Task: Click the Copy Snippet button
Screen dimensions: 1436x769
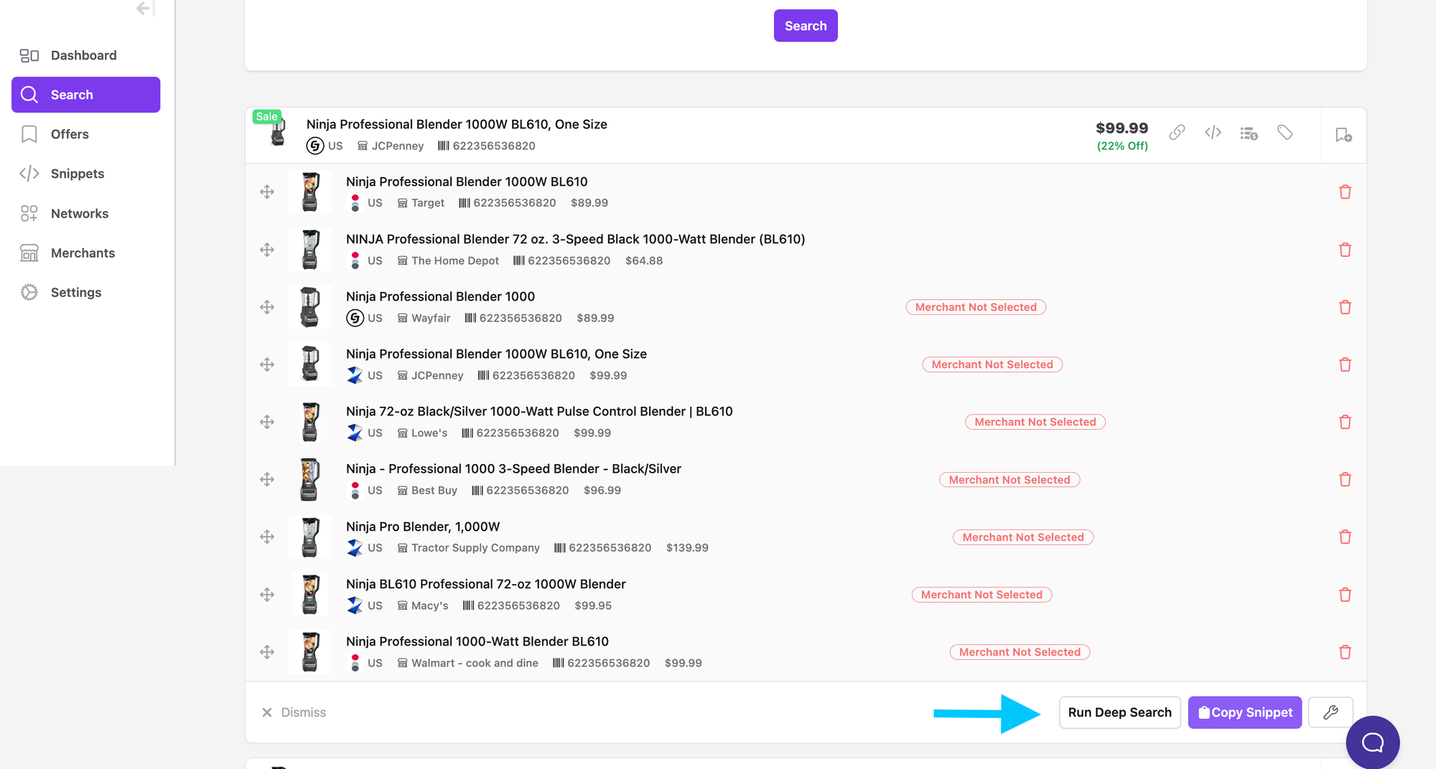Action: (1245, 712)
